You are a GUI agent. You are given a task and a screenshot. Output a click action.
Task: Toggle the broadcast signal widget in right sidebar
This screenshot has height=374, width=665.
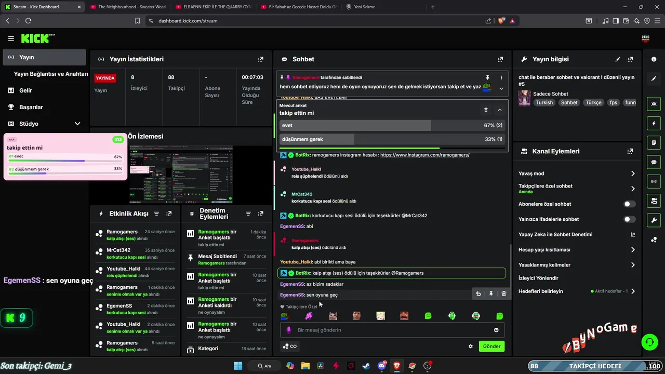click(x=654, y=182)
